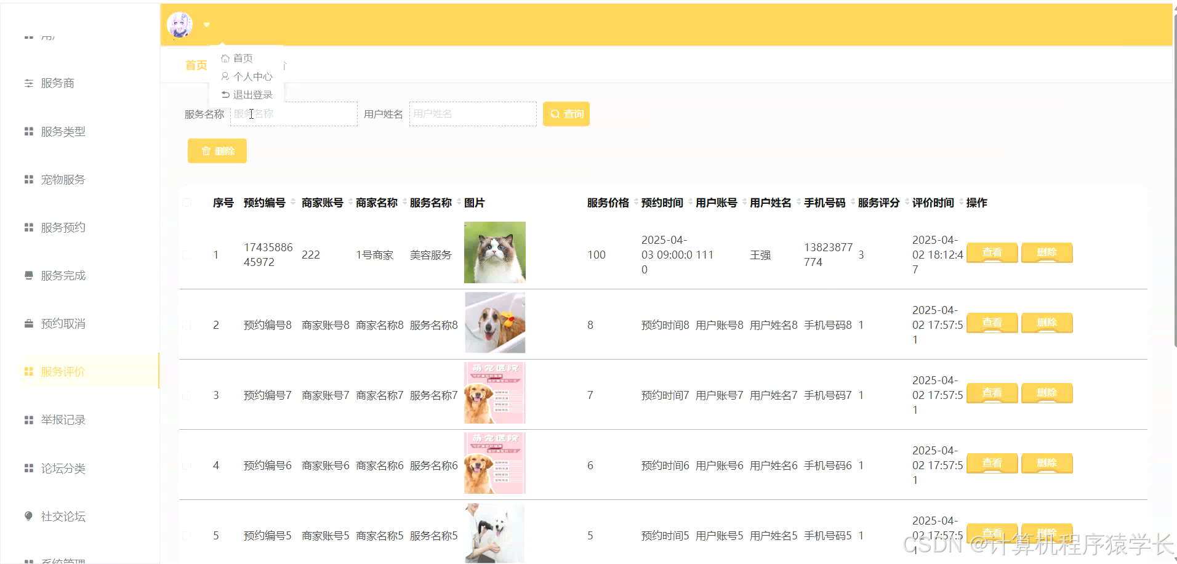Image resolution: width=1177 pixels, height=564 pixels.
Task: Click 删除 for 预约编号7 row
Action: pyautogui.click(x=1046, y=393)
